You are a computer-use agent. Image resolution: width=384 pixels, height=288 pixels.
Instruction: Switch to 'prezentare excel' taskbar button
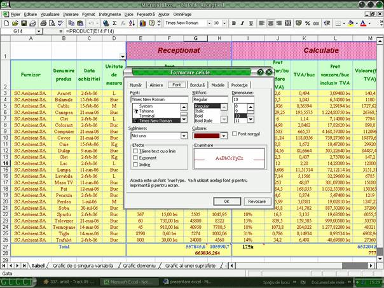pyautogui.click(x=187, y=282)
